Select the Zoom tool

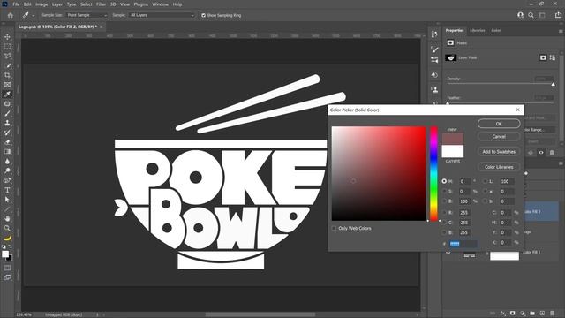7,228
